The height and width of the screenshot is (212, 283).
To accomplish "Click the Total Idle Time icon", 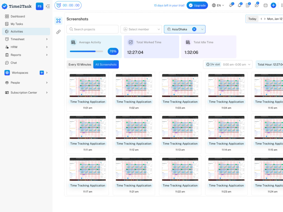I will (x=188, y=42).
